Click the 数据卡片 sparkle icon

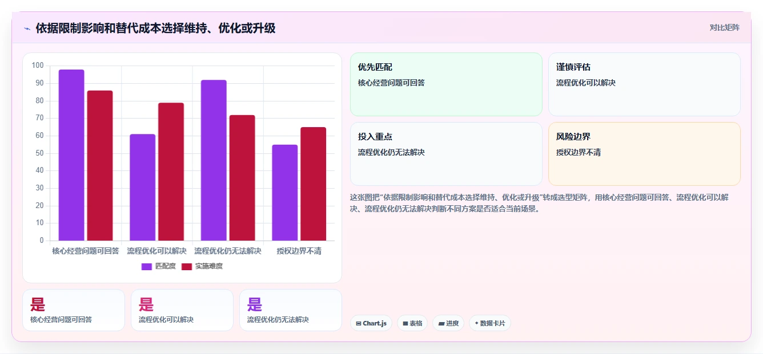pos(476,323)
